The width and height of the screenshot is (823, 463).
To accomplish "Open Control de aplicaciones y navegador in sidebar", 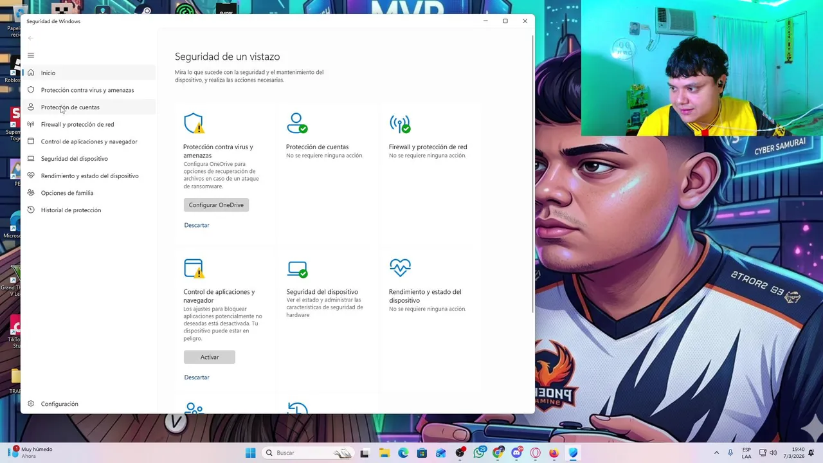I will pyautogui.click(x=89, y=141).
